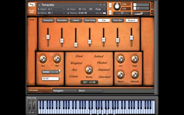
Task: Open the Output st. 1 dropdown
Action: click(x=51, y=9)
